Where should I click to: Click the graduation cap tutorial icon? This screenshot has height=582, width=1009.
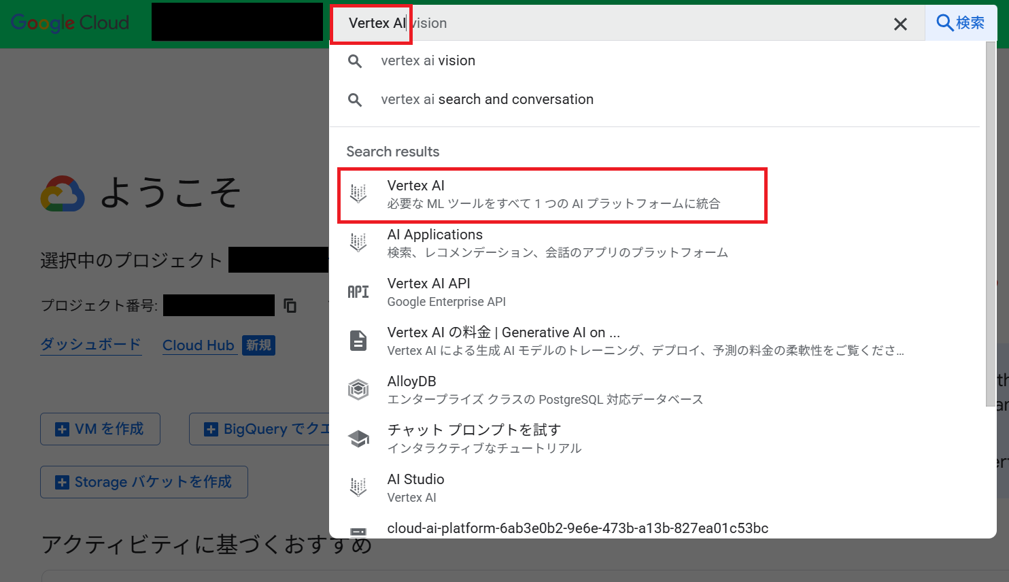359,439
